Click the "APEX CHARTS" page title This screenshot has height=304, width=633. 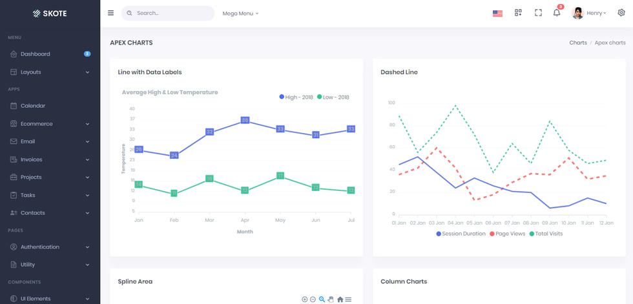click(131, 43)
